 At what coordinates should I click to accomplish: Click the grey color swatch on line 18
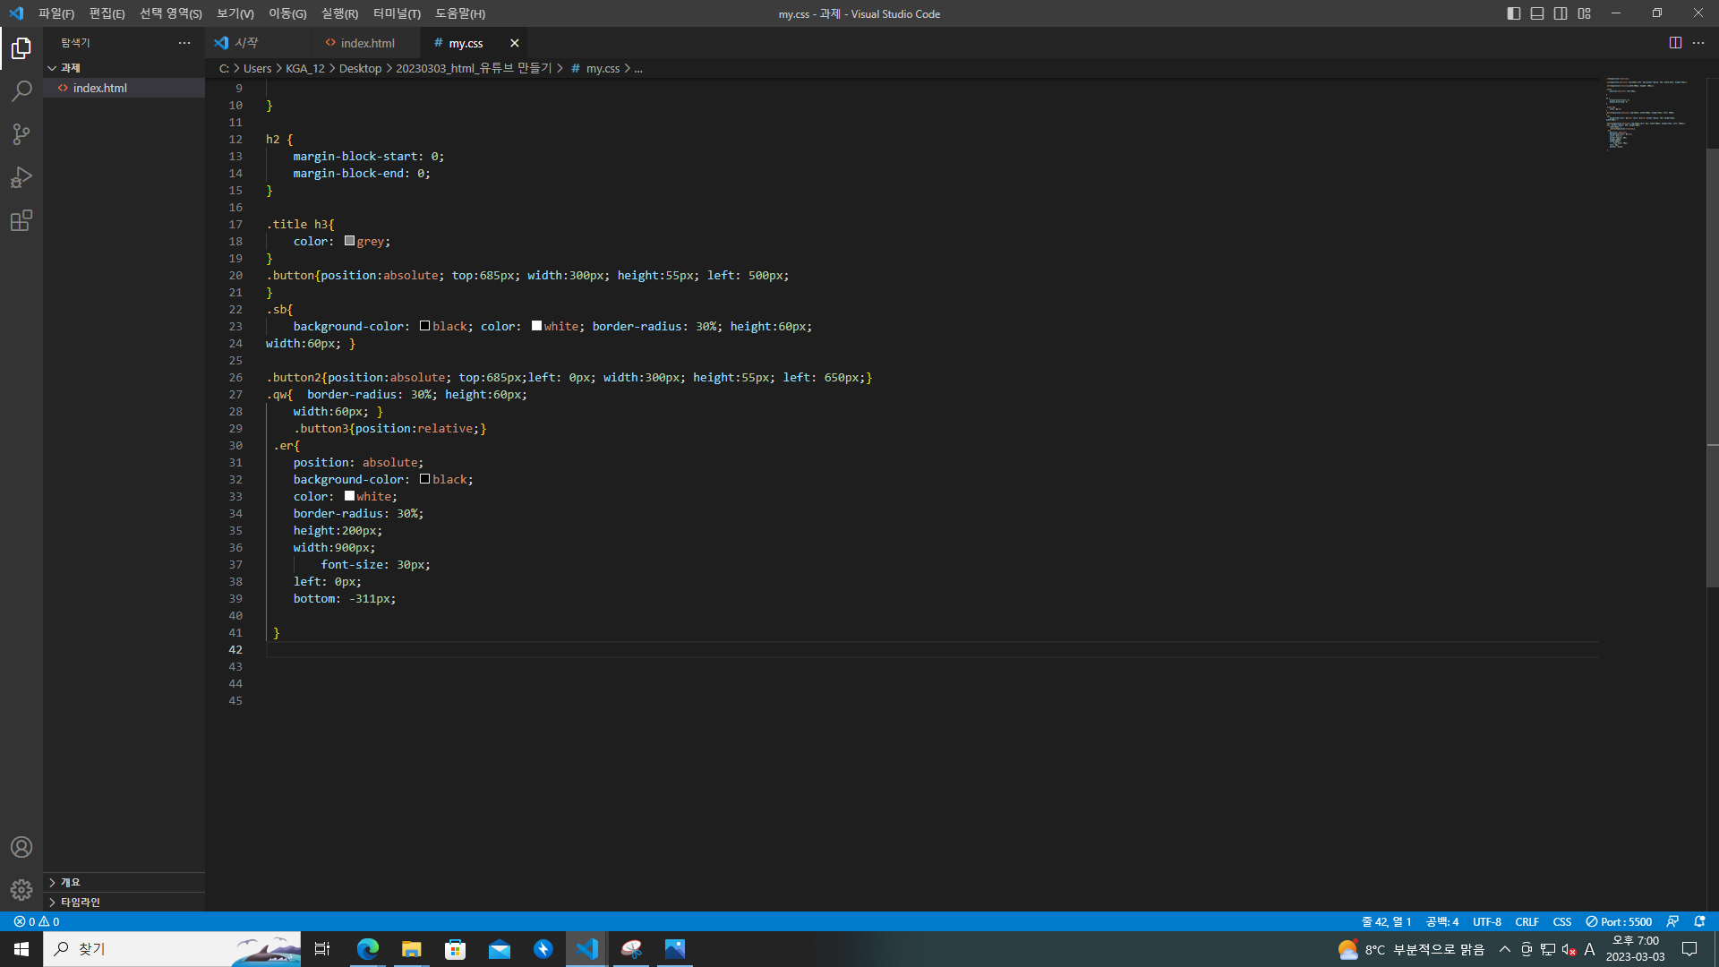[349, 241]
